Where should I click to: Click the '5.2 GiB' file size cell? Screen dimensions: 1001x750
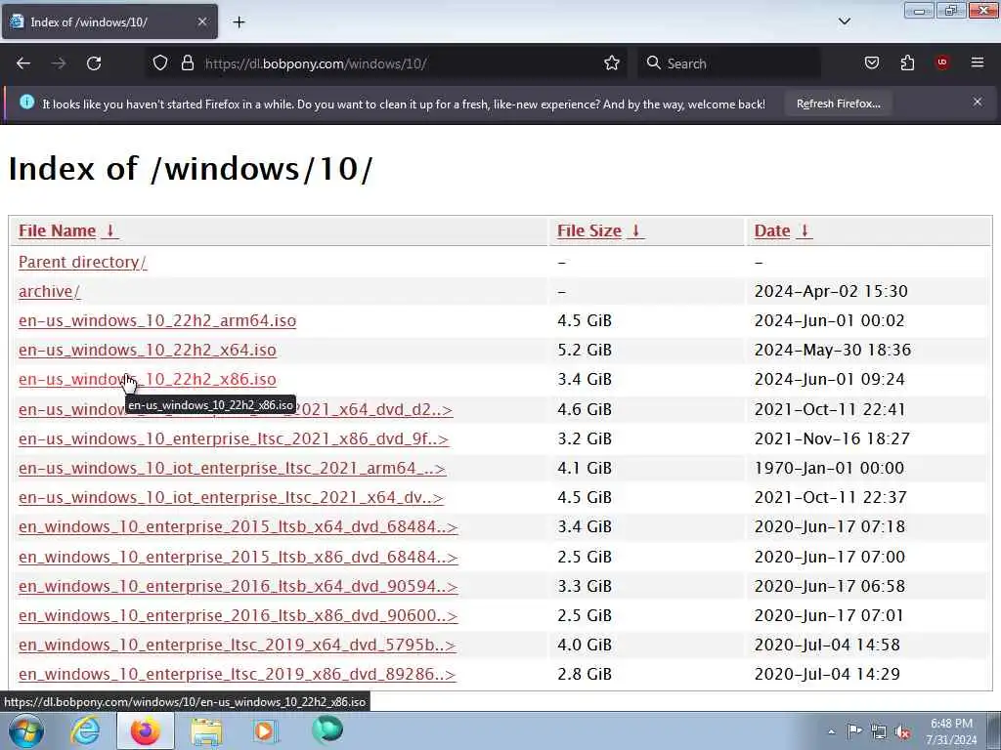(x=585, y=351)
